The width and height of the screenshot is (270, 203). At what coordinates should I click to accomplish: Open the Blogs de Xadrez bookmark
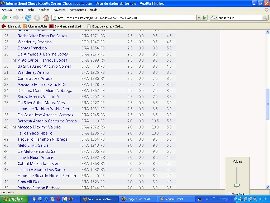105,26
